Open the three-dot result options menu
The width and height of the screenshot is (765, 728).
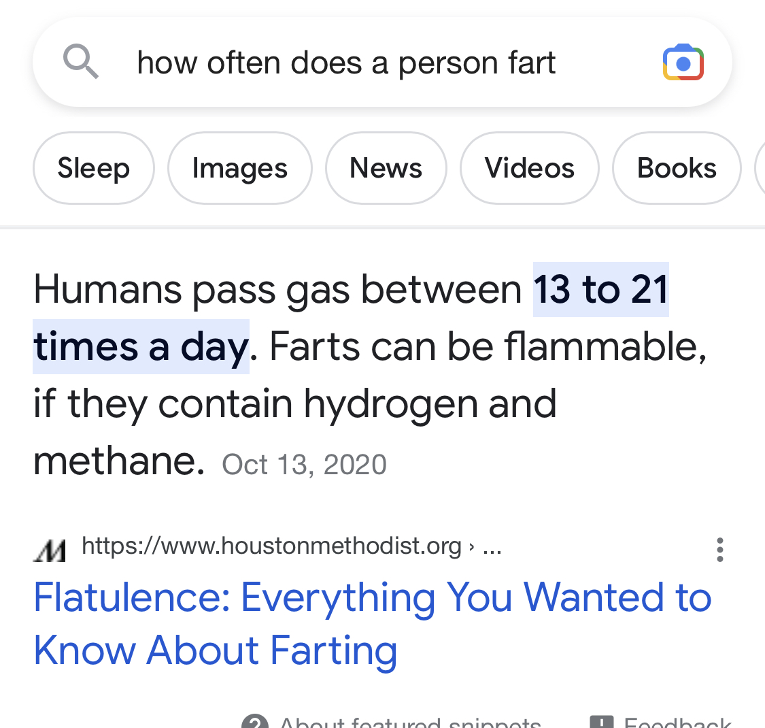719,549
